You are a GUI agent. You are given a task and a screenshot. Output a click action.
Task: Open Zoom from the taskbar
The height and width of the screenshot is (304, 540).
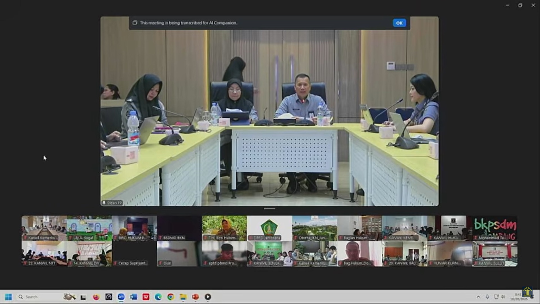(x=121, y=297)
